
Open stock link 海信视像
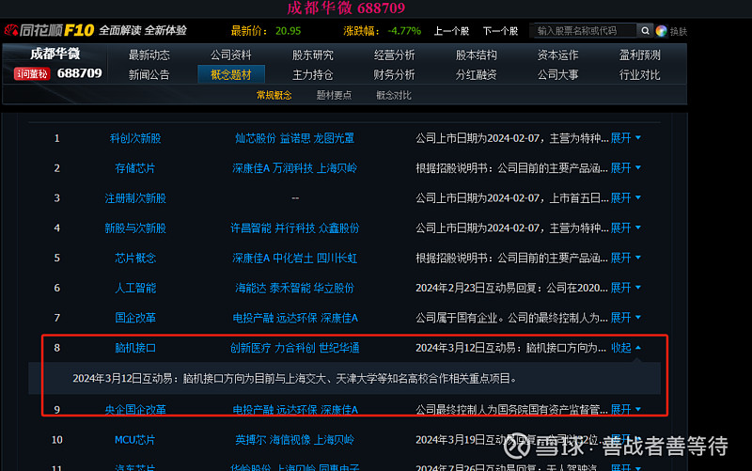(x=290, y=440)
